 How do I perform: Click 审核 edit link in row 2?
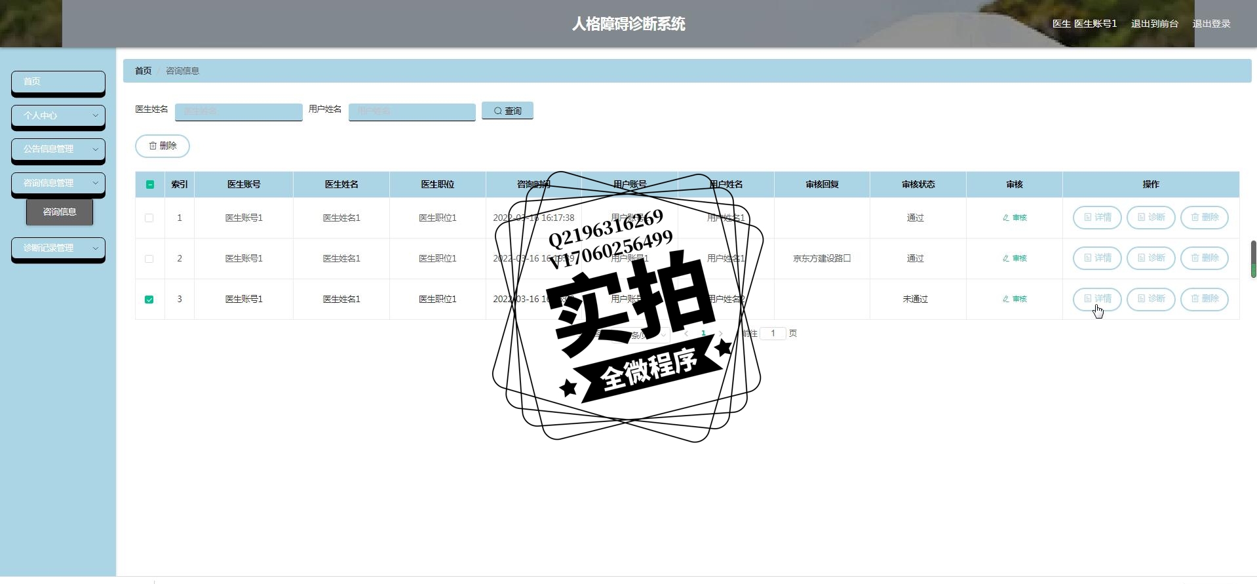pos(1015,258)
